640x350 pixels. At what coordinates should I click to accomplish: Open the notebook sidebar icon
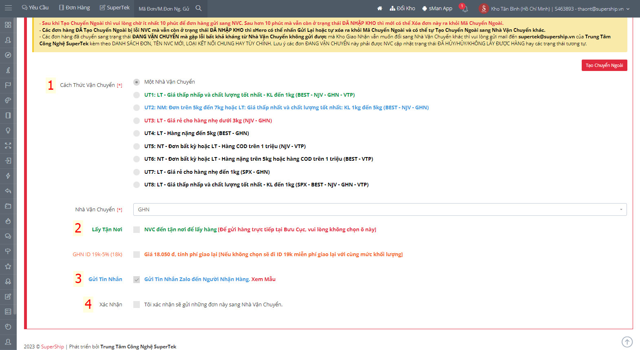pyautogui.click(x=8, y=115)
